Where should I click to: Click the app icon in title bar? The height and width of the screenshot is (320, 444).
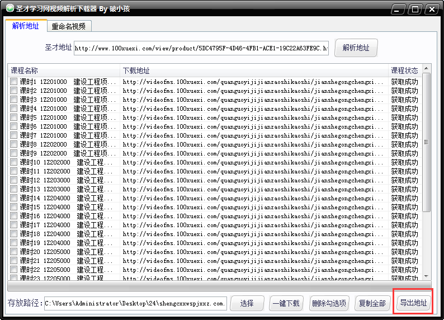[x=10, y=10]
